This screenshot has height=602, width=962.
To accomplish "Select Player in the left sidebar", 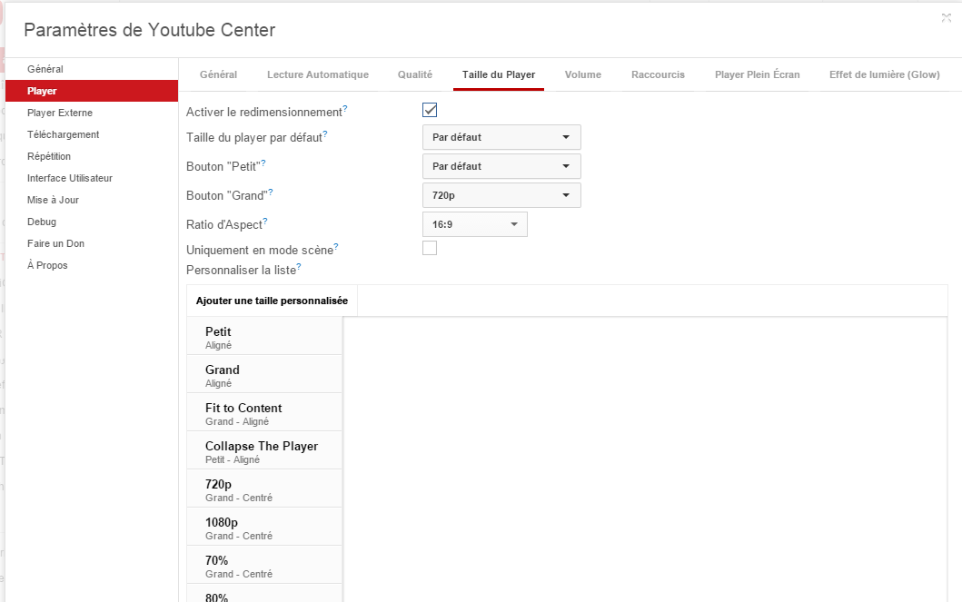I will pyautogui.click(x=92, y=91).
